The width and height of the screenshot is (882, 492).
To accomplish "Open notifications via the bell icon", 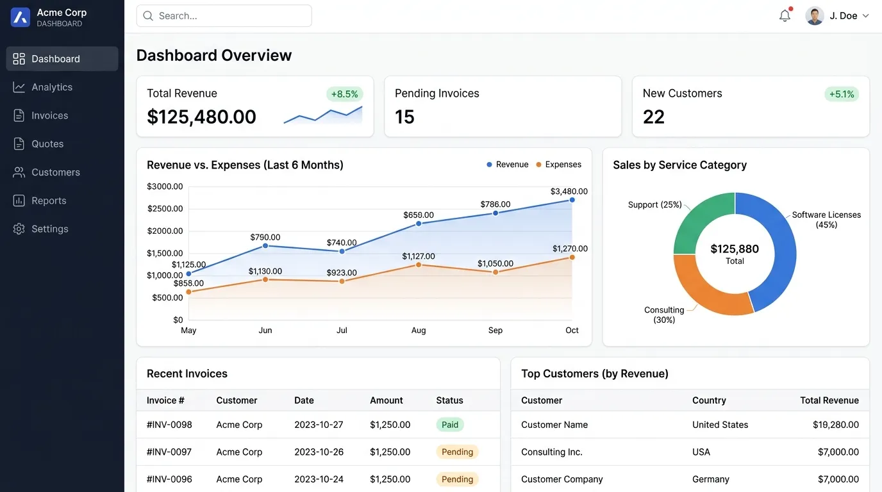I will [785, 16].
